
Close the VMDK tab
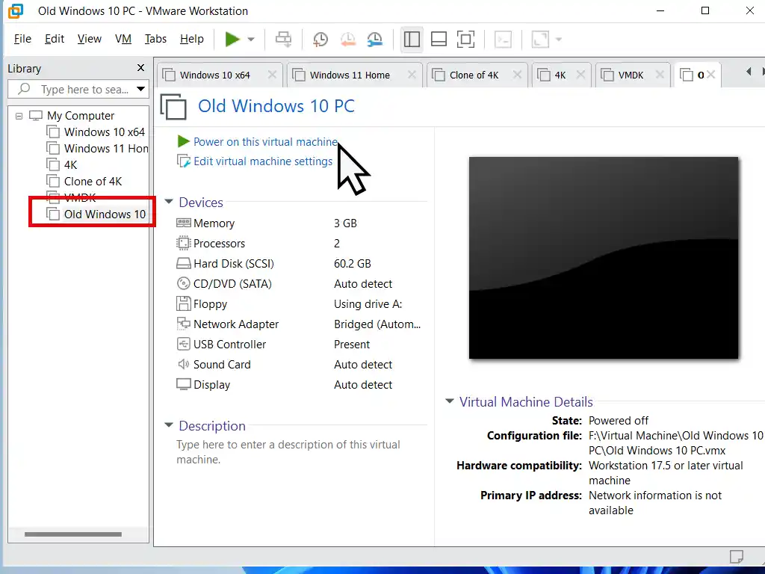click(660, 75)
